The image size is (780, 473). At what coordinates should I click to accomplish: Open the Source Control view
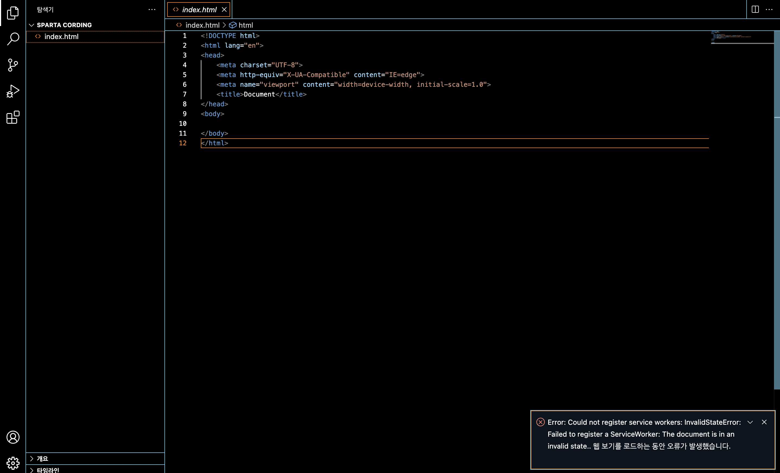(x=13, y=65)
